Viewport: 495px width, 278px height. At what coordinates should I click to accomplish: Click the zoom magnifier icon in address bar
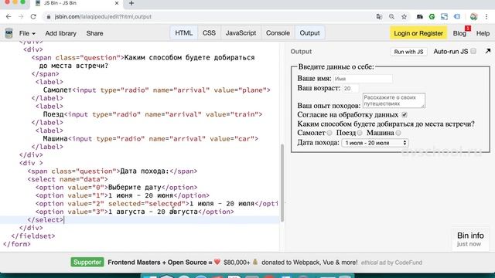(391, 17)
